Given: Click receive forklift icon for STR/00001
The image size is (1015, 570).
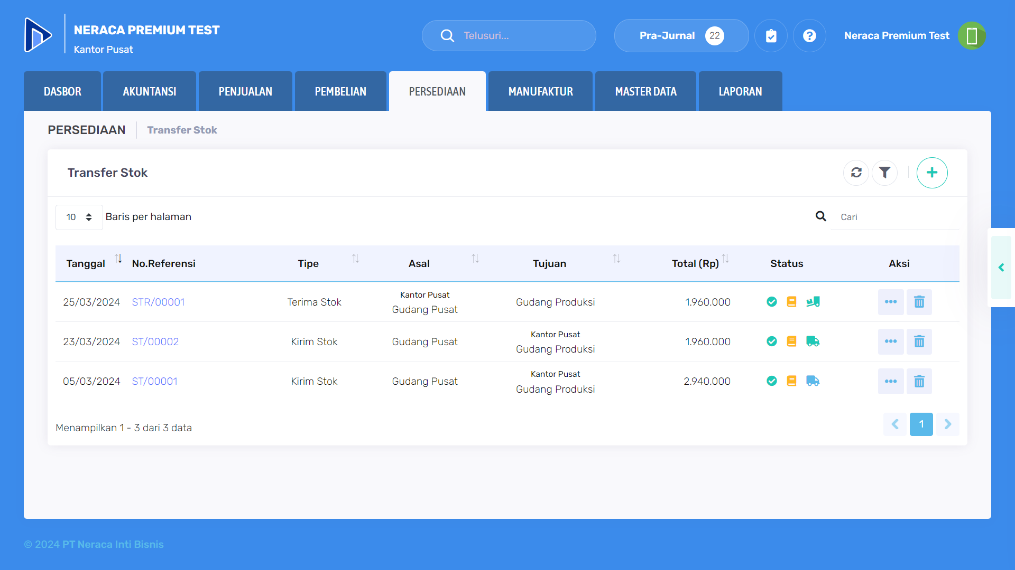Looking at the screenshot, I should [813, 302].
